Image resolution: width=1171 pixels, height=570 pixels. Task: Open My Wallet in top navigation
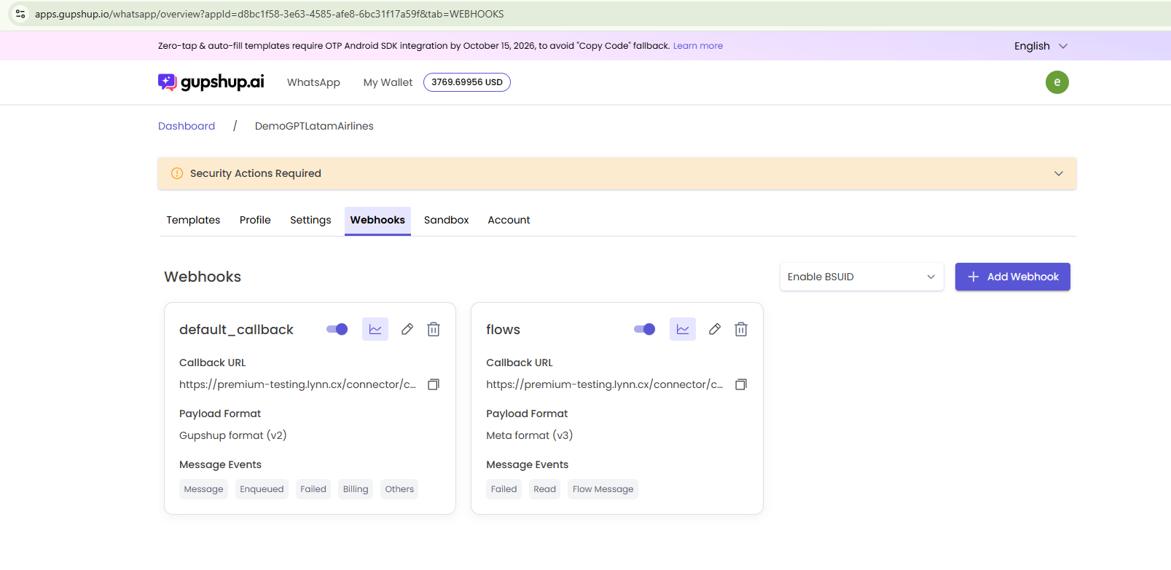(388, 82)
